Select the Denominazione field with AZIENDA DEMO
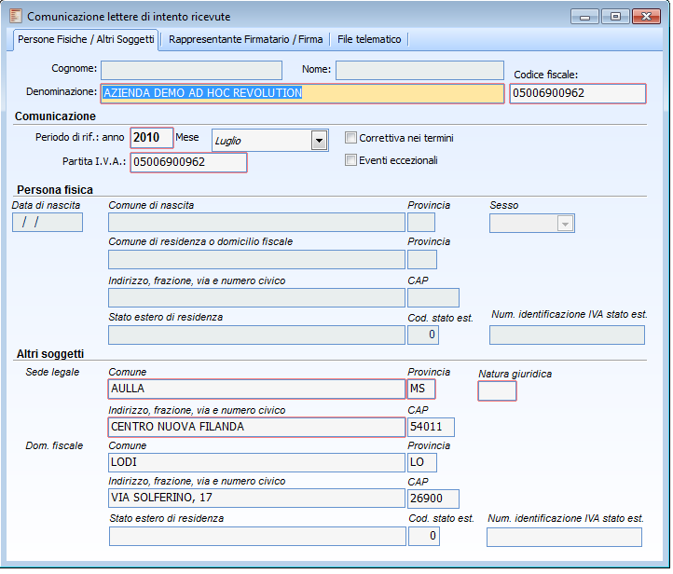 point(303,93)
